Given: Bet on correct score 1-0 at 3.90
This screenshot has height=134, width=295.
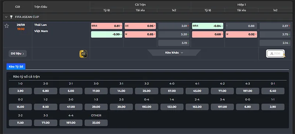Looking at the screenshot, I should (20, 91).
